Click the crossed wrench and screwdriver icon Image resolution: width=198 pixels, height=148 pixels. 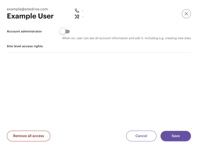tap(77, 17)
